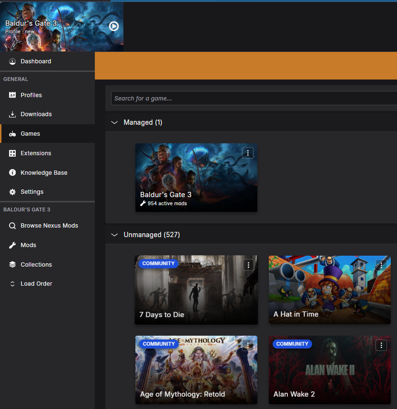Open the Collections page
The height and width of the screenshot is (409, 397).
[36, 265]
